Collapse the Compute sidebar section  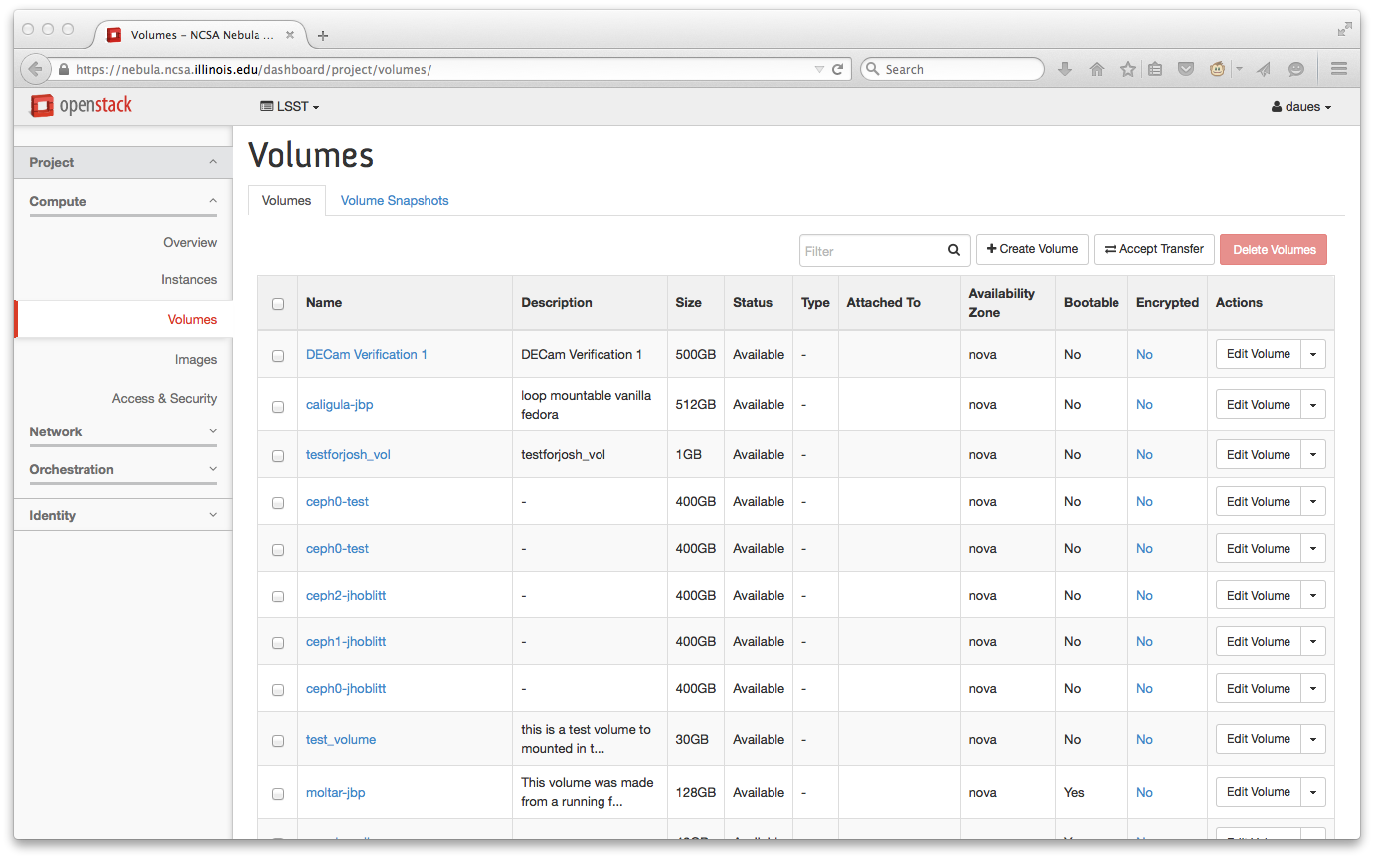pyautogui.click(x=123, y=201)
